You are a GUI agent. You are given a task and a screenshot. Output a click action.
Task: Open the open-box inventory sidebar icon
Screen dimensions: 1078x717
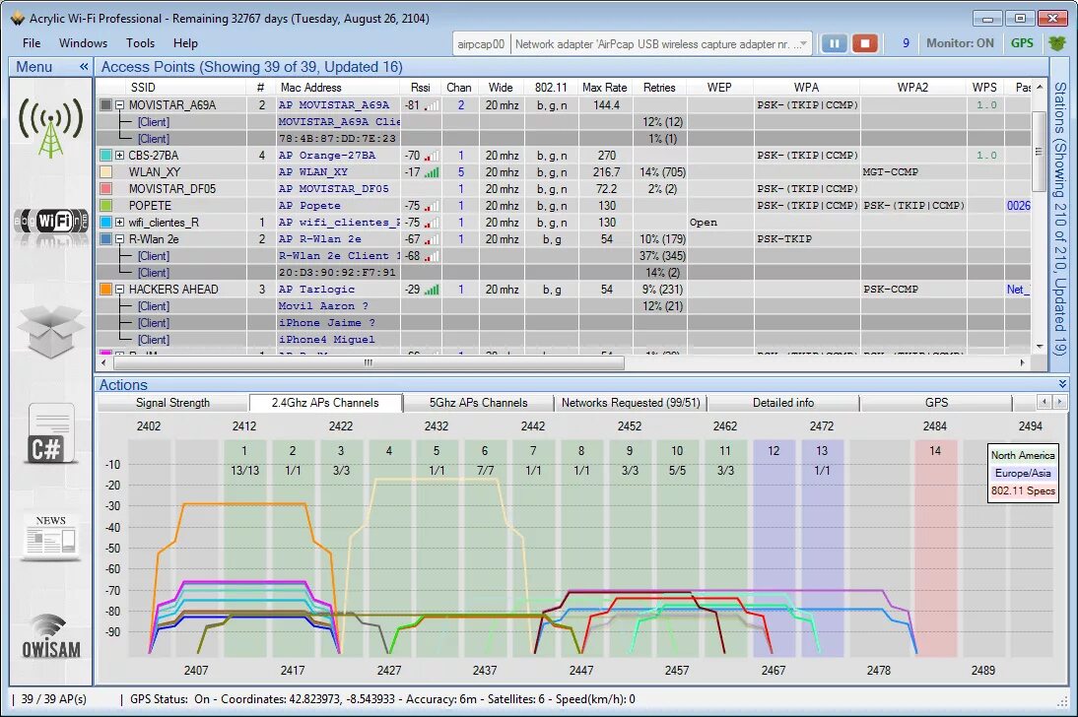[50, 331]
